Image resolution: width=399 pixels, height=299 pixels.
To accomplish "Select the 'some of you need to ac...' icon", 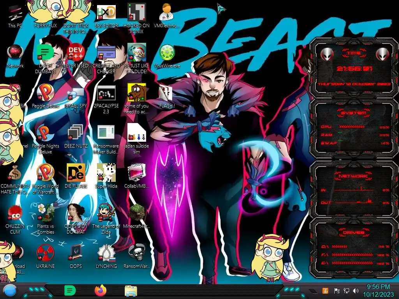I will click(137, 99).
